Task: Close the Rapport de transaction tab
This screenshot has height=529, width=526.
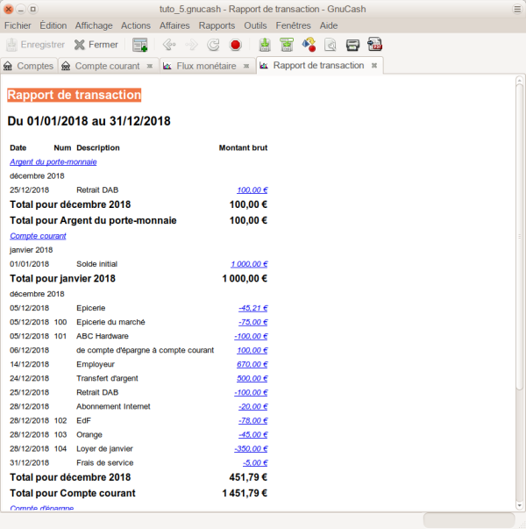Action: [375, 66]
